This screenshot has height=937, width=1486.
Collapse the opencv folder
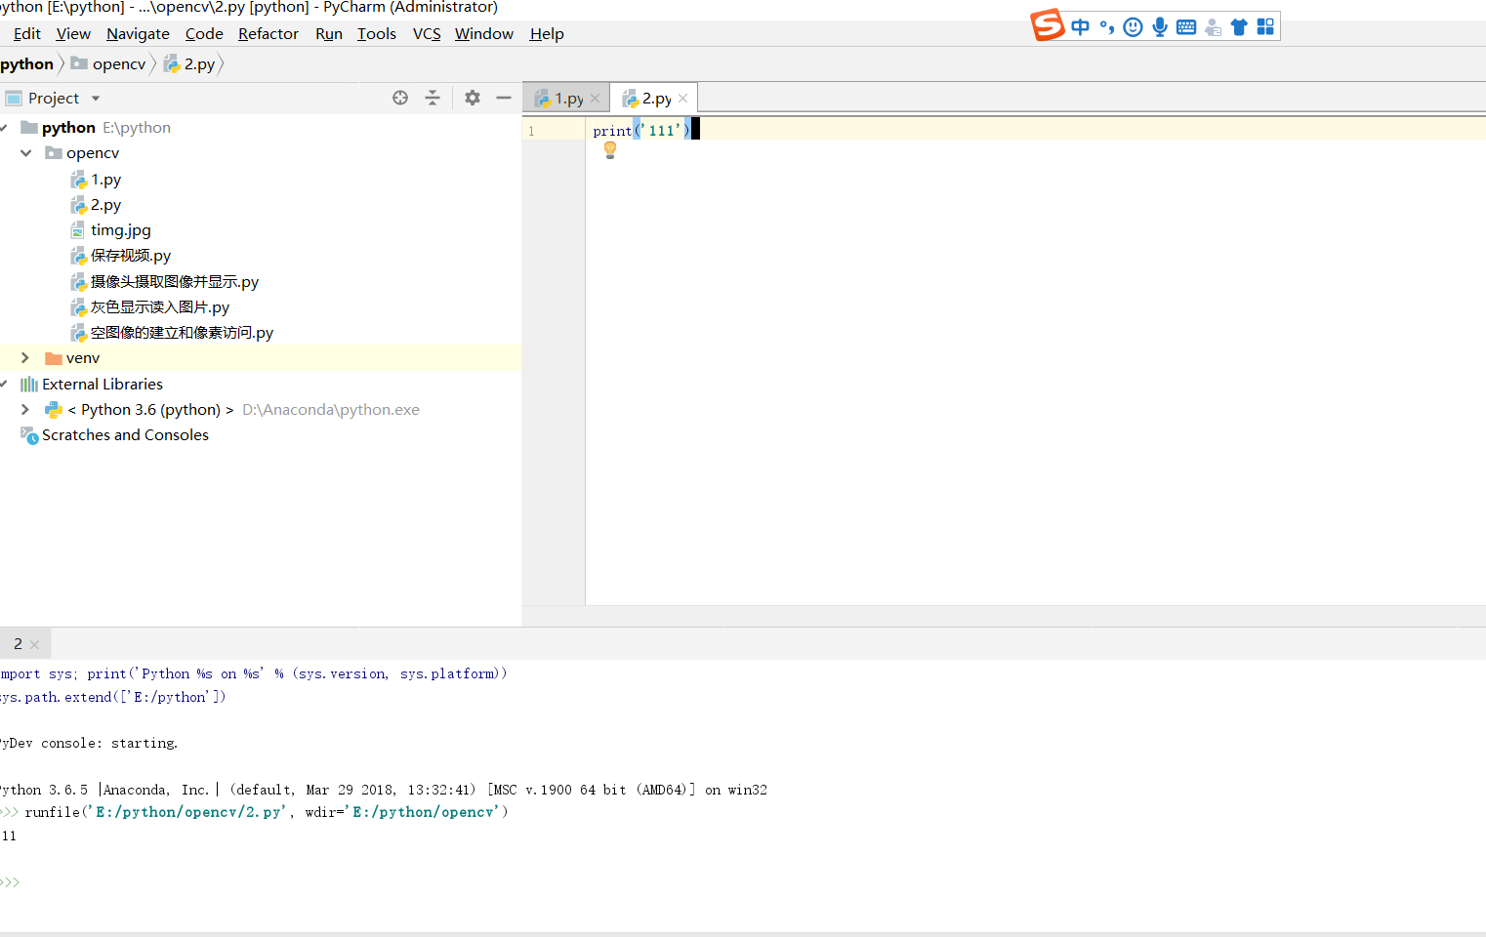pyautogui.click(x=25, y=153)
